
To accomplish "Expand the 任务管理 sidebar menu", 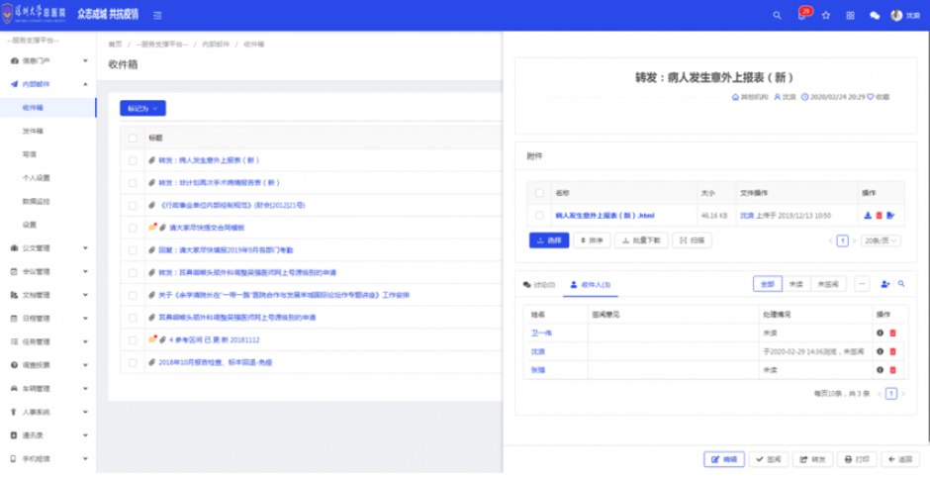I will (x=48, y=341).
